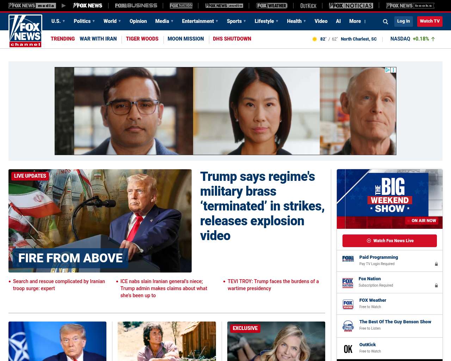The width and height of the screenshot is (451, 361).
Task: Click the Log In button
Action: tap(403, 21)
